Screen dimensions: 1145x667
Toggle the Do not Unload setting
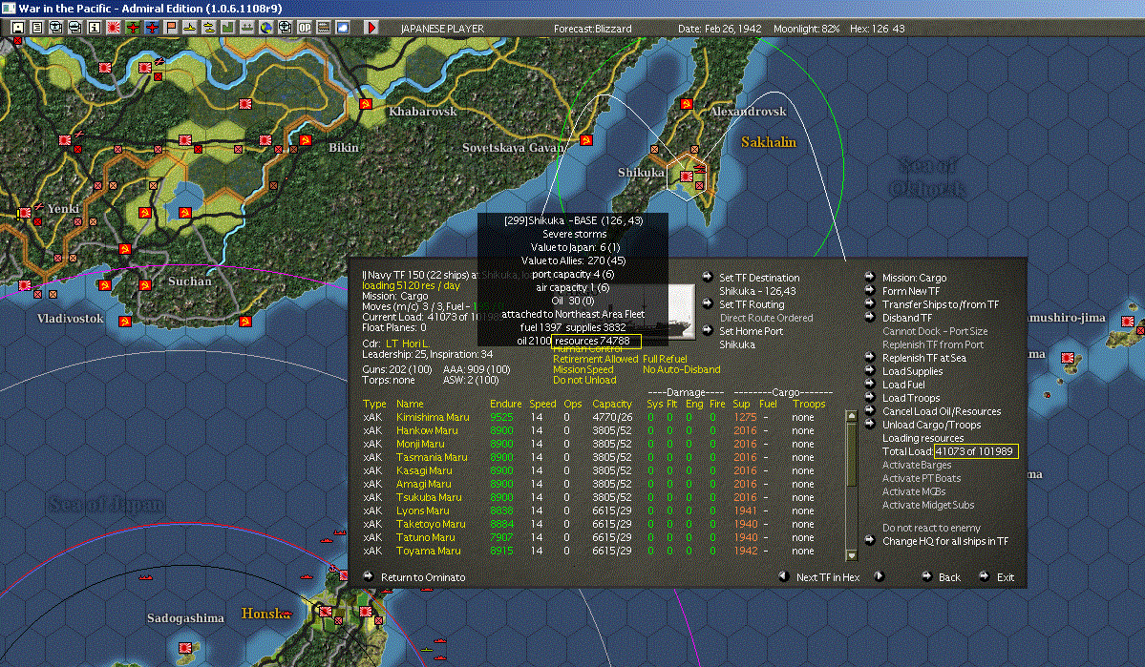(584, 380)
